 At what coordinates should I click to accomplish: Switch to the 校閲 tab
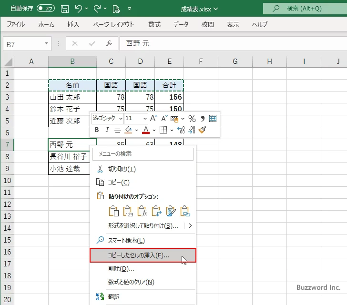click(208, 24)
